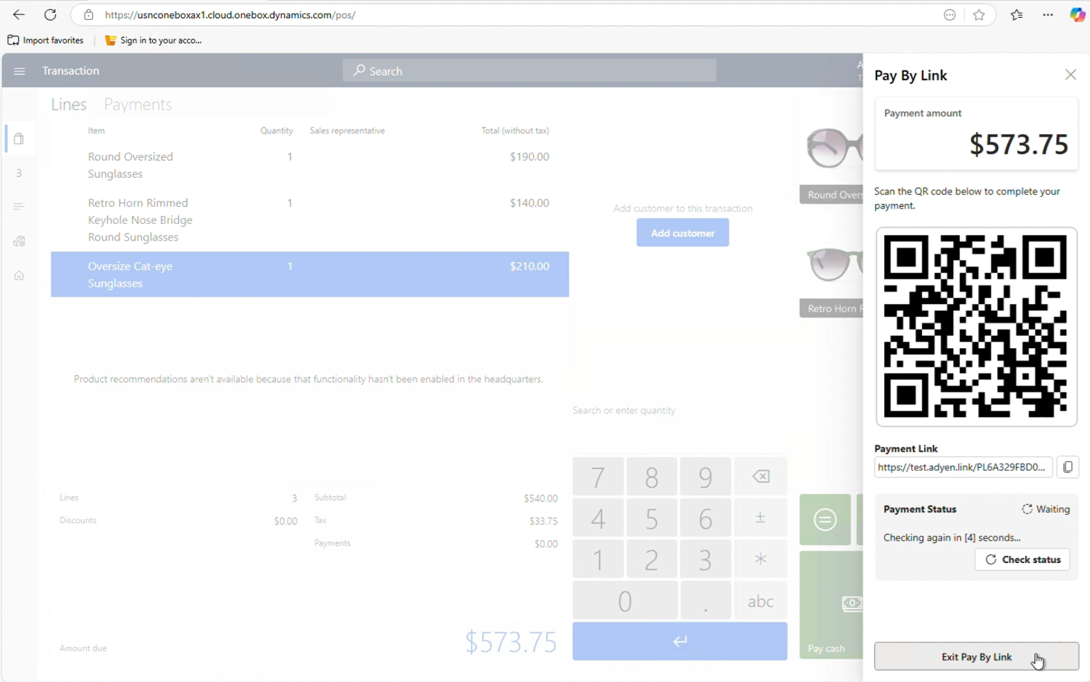This screenshot has height=682, width=1090.
Task: Open the transaction lines sidebar icon
Action: click(x=19, y=206)
